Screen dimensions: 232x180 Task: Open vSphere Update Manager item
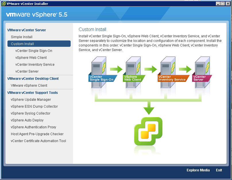tap(31, 100)
